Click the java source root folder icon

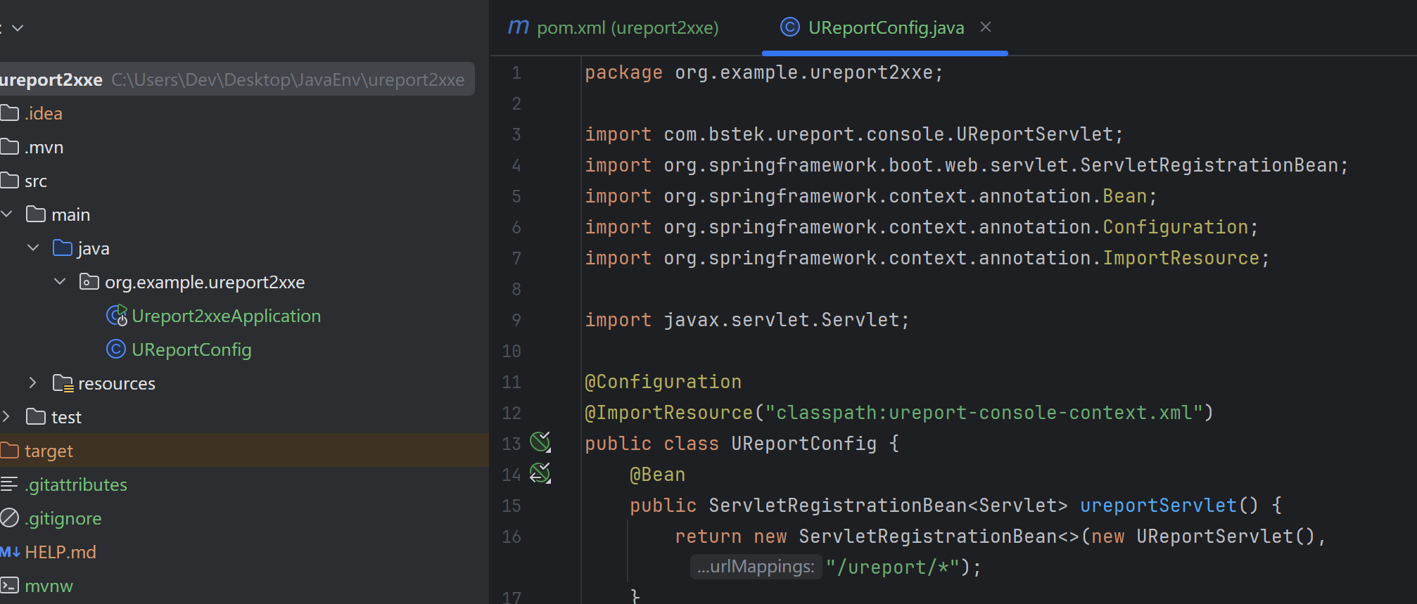coord(63,248)
